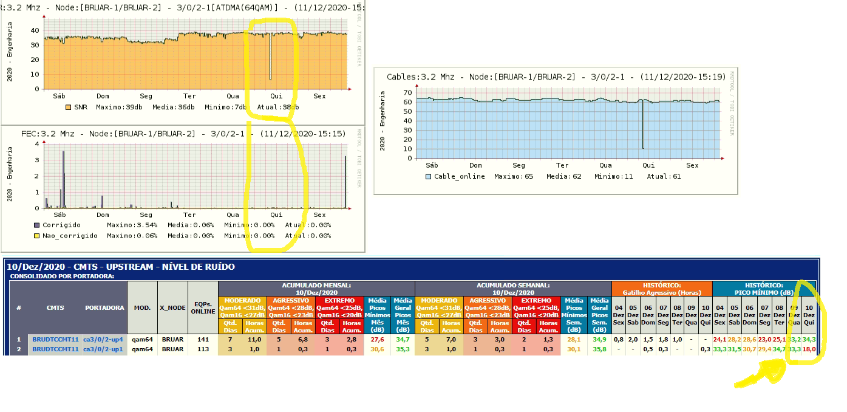
Task: Click the 'EQPs. ONLINE' column header
Action: tap(203, 307)
